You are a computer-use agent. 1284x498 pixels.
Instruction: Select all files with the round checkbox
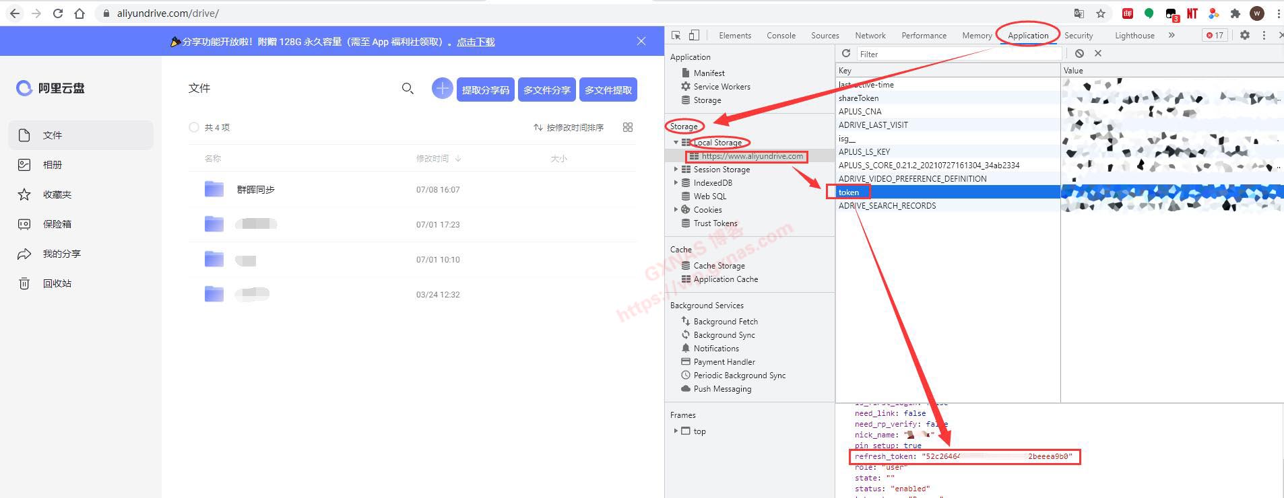point(194,127)
